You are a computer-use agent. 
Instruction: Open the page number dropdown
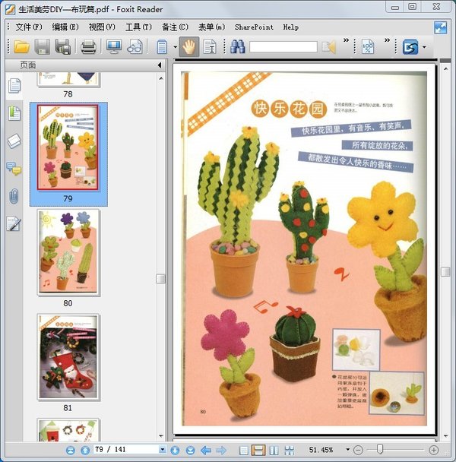tap(162, 450)
